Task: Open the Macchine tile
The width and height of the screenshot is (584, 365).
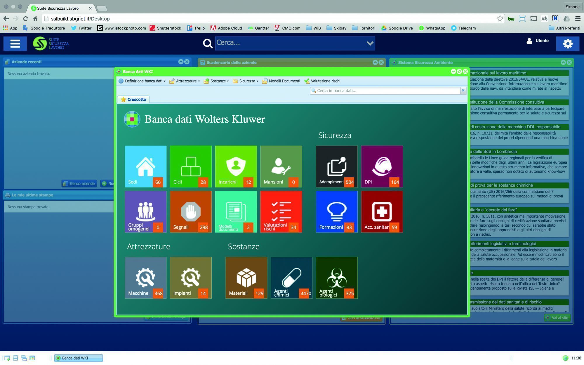Action: tap(145, 278)
